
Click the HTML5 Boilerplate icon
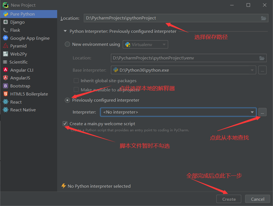pos(6,94)
